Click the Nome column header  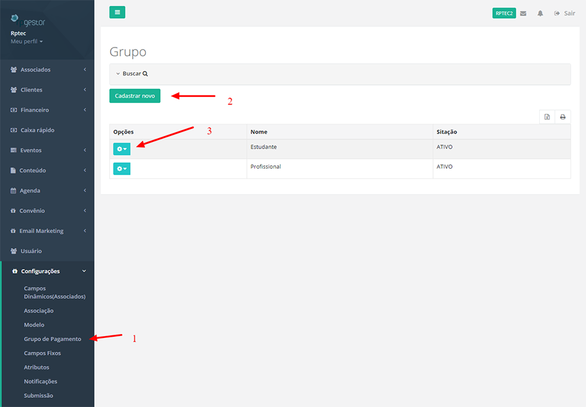point(259,132)
